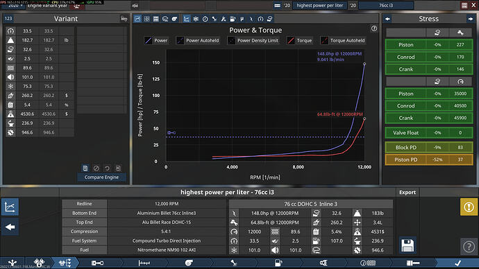
Task: Click the Export button
Action: 407,193
